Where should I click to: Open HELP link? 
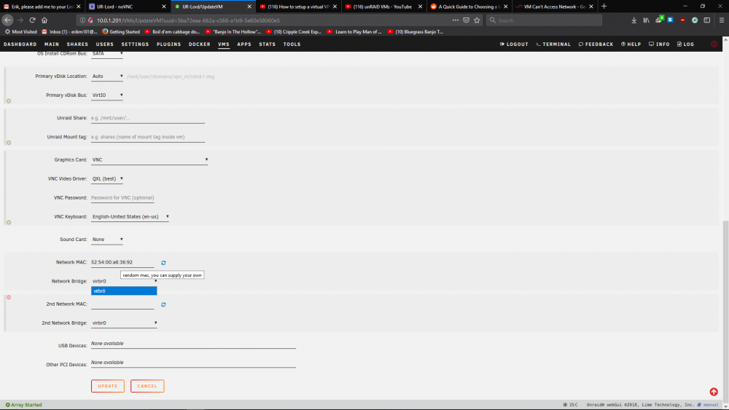click(631, 44)
